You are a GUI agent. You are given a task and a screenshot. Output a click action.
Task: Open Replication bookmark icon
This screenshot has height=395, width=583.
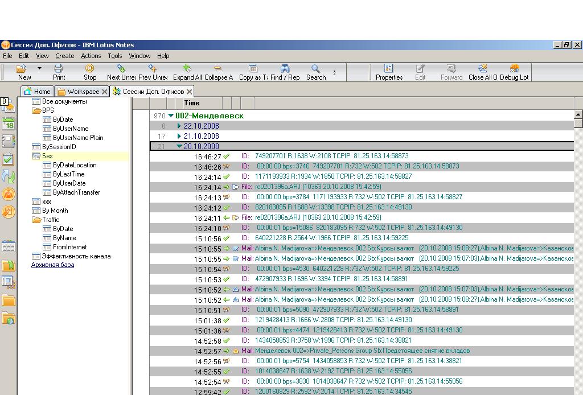pyautogui.click(x=8, y=177)
